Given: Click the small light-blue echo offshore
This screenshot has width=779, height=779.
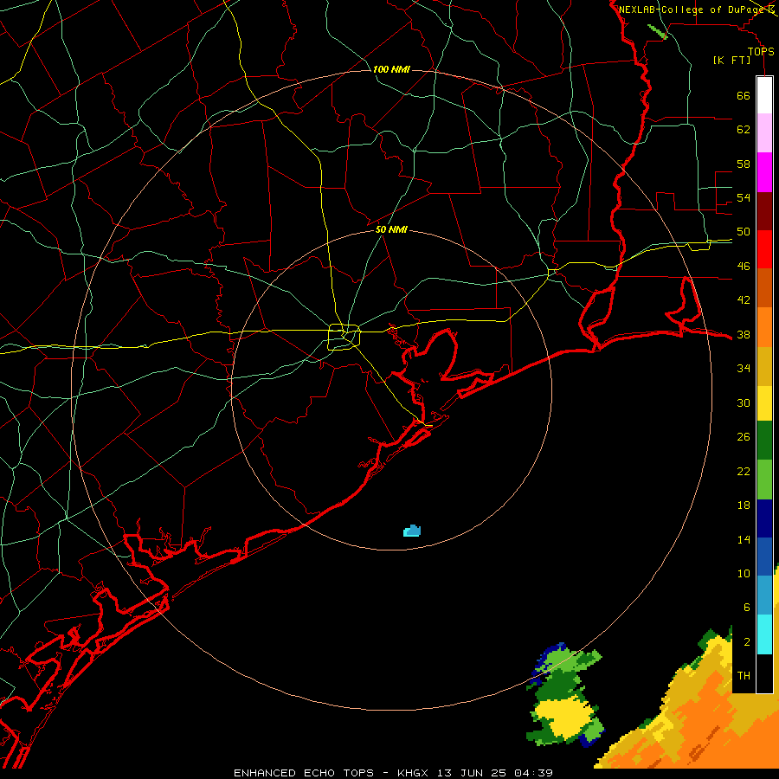Looking at the screenshot, I should pos(412,531).
